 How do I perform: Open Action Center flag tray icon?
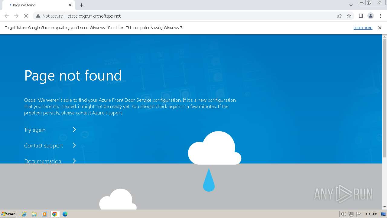tap(358, 214)
